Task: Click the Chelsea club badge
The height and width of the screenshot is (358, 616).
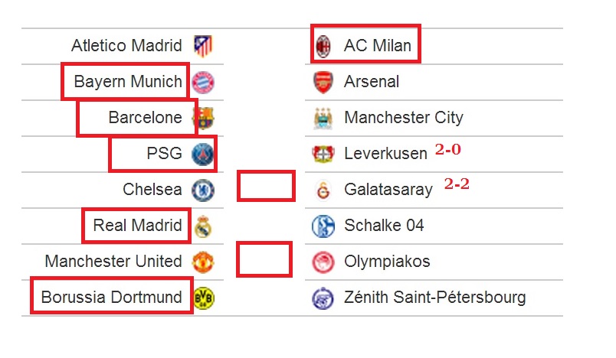Action: [x=203, y=190]
